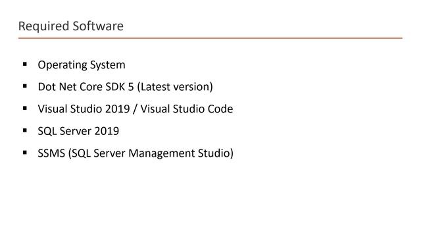This screenshot has height=237, width=421.
Task: Select the 'SQL Server 2019' bullet text
Action: (78, 131)
